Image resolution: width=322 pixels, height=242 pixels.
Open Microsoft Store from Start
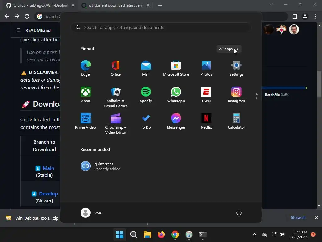click(x=176, y=68)
